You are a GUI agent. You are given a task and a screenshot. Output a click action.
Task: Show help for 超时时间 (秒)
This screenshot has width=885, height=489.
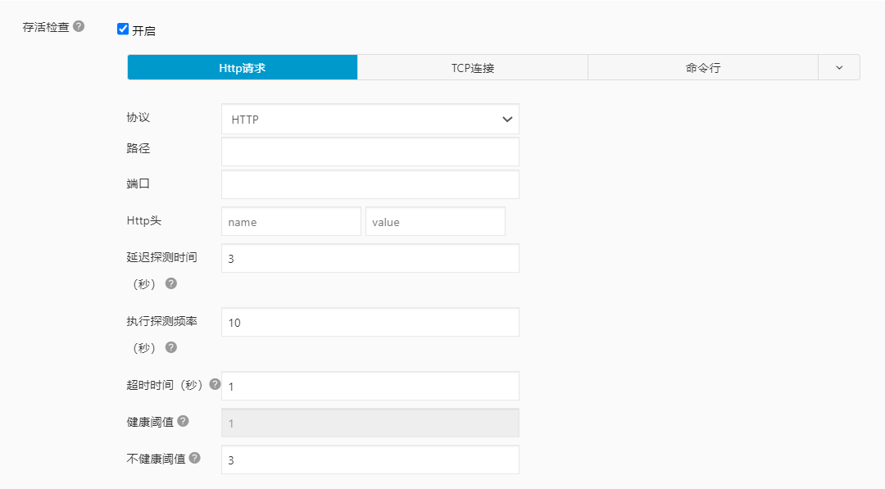tap(215, 384)
